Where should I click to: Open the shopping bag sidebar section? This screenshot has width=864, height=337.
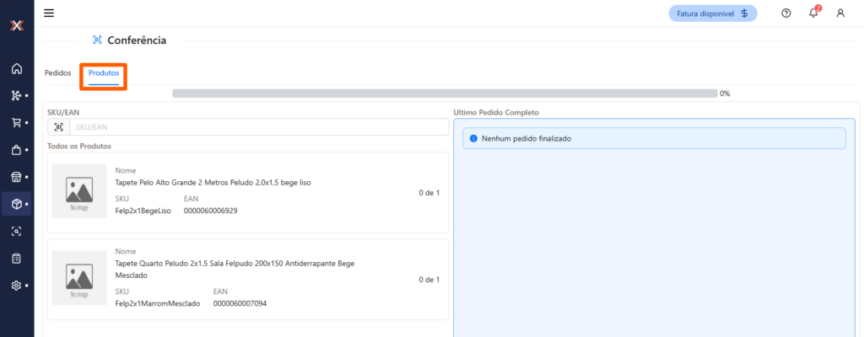16,150
